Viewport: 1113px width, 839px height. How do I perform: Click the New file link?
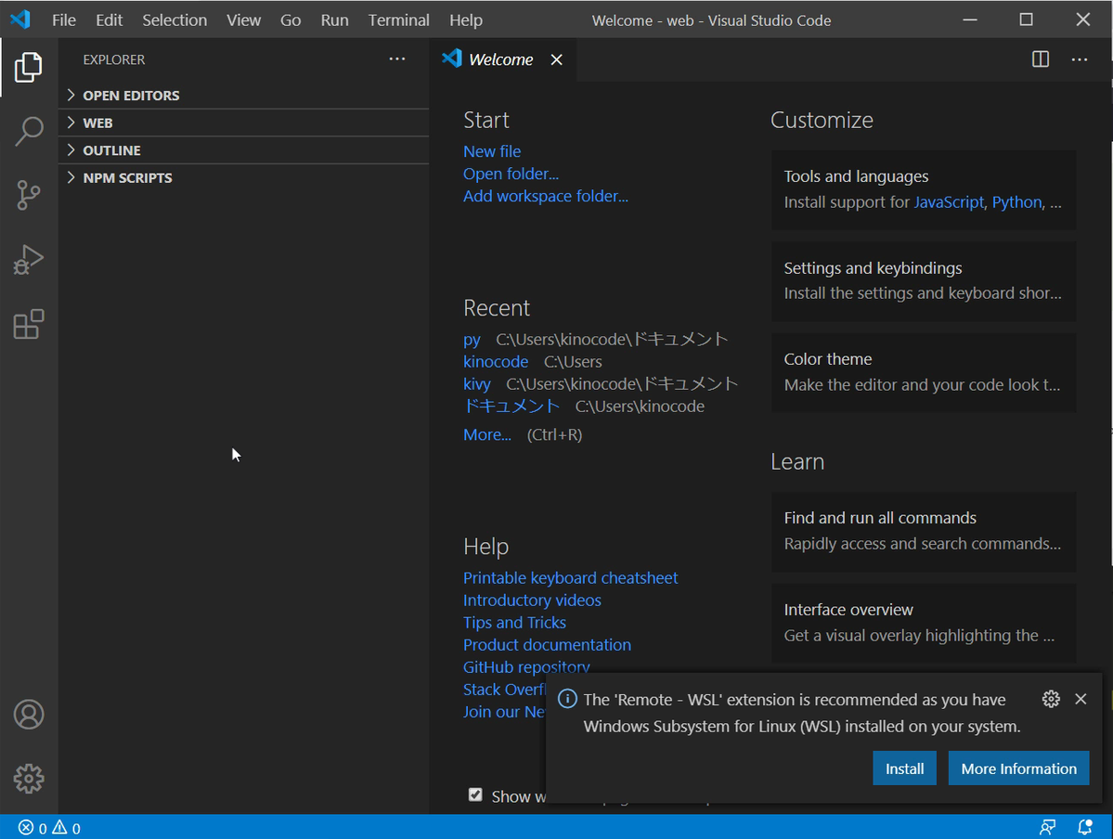click(492, 151)
